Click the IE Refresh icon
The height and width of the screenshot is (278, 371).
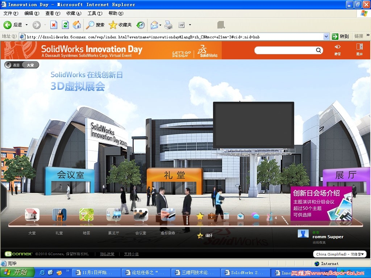[x=65, y=25]
